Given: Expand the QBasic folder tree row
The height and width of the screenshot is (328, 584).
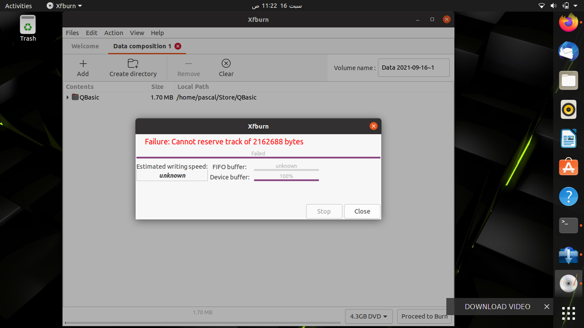Looking at the screenshot, I should coord(68,97).
